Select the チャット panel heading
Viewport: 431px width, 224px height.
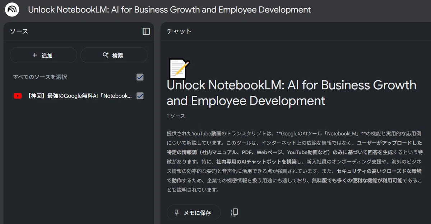tap(179, 32)
